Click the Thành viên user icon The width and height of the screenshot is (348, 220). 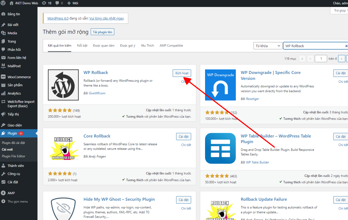pyautogui.click(x=3, y=166)
